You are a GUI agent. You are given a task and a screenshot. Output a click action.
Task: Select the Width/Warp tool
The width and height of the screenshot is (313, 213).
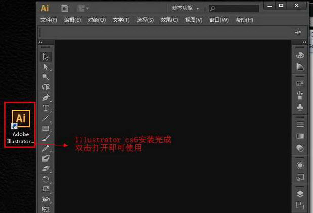tap(46, 199)
